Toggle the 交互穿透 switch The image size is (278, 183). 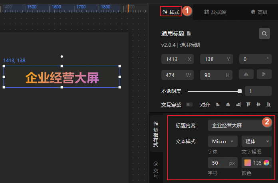pos(189,104)
